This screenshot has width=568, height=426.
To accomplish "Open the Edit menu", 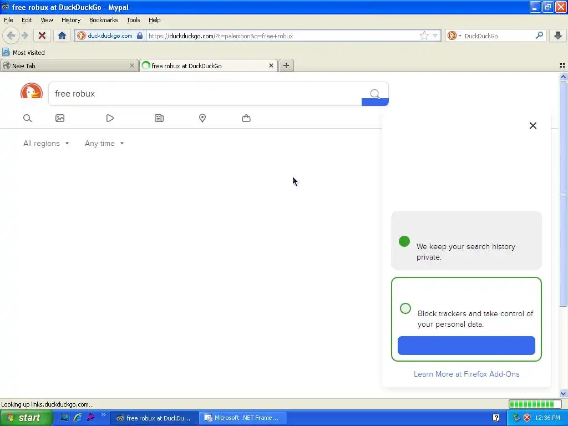I will [x=27, y=21].
